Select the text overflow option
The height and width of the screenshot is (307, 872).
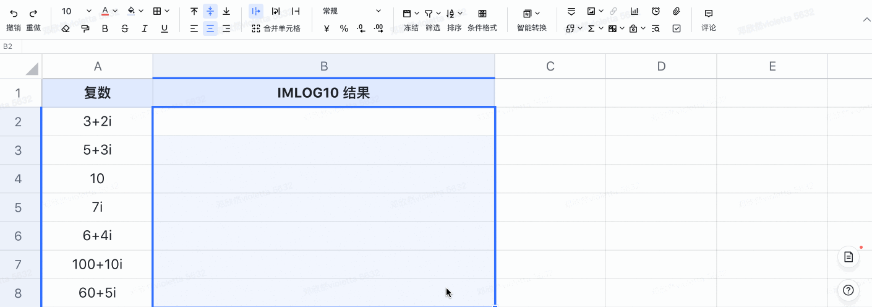256,11
